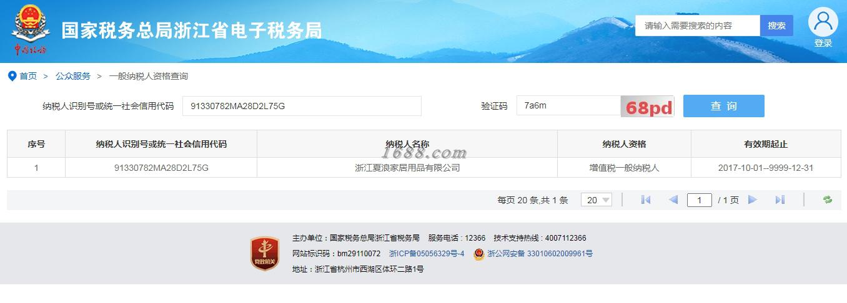Click the page number input box
The image size is (847, 303).
pyautogui.click(x=700, y=200)
